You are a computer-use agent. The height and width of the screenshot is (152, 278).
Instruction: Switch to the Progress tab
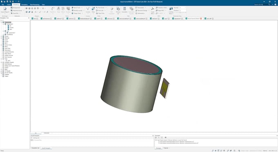coord(166,148)
